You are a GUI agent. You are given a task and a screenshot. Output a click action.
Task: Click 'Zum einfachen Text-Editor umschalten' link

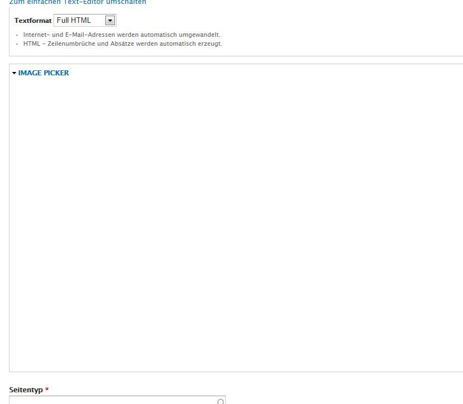click(x=78, y=2)
